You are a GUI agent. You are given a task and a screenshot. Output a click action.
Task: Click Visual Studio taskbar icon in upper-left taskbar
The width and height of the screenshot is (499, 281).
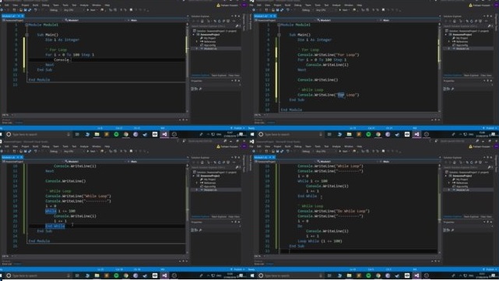point(164,134)
